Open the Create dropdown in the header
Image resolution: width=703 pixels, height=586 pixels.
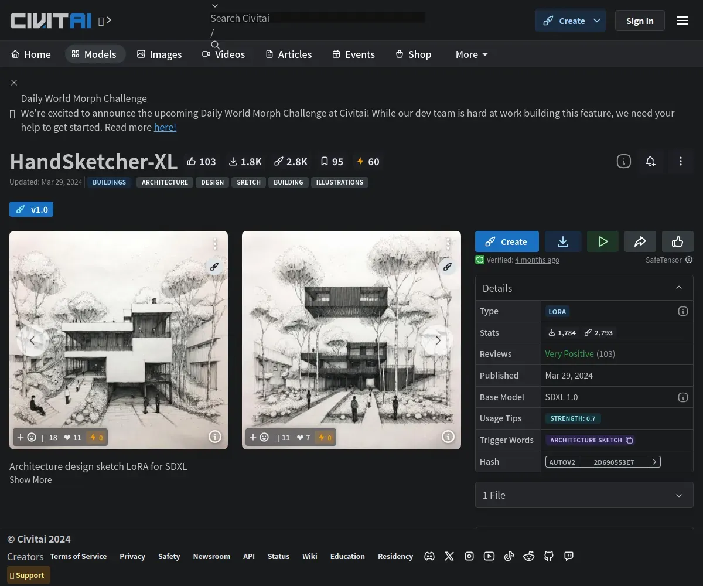(x=597, y=21)
